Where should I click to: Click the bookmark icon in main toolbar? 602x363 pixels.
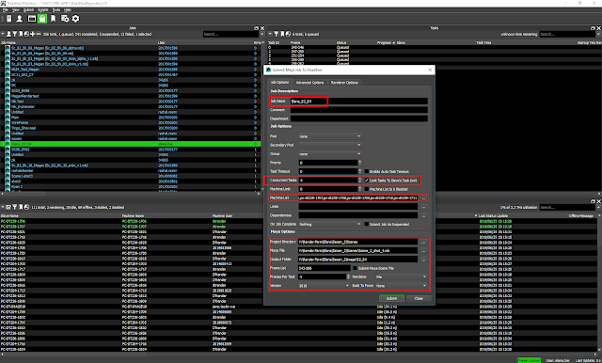tap(53, 19)
